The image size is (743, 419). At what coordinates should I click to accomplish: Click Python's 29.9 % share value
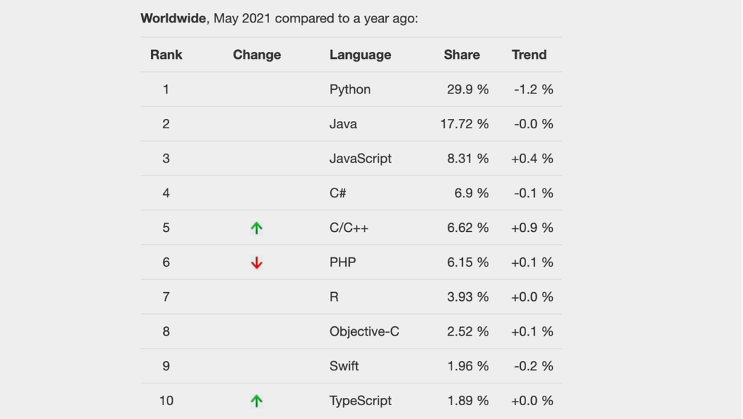click(468, 89)
